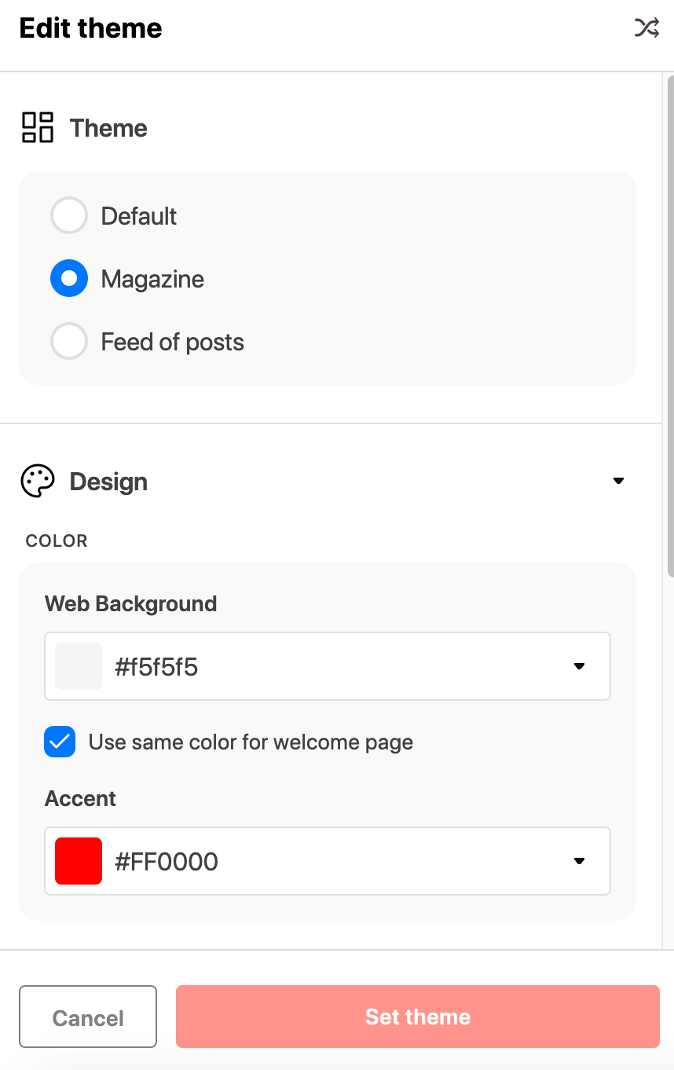This screenshot has height=1070, width=674.
Task: Click the gray Web Background swatch
Action: pos(78,666)
